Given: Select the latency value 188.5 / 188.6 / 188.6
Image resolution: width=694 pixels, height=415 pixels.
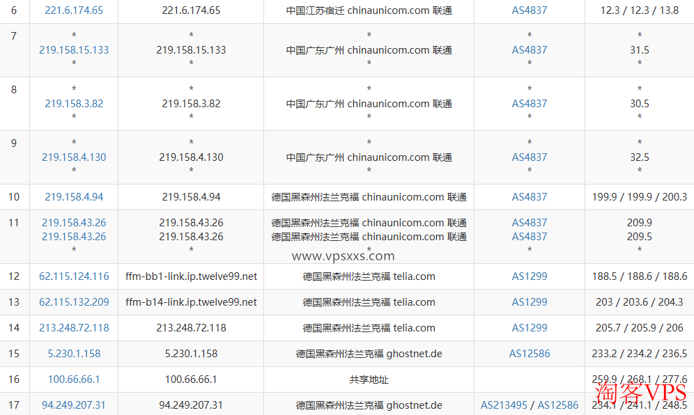Looking at the screenshot, I should (x=640, y=276).
